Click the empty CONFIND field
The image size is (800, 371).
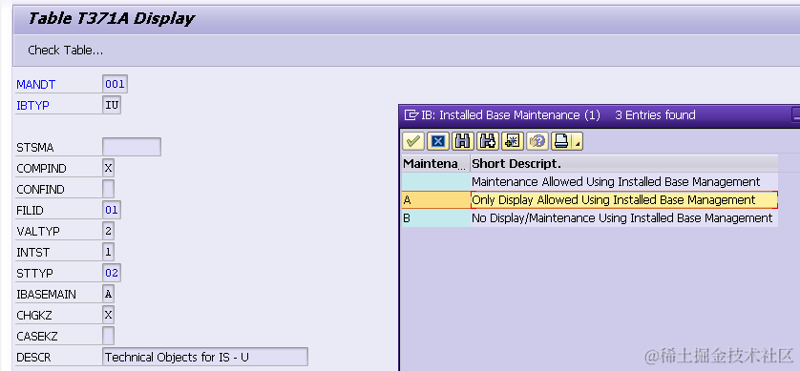pos(108,189)
